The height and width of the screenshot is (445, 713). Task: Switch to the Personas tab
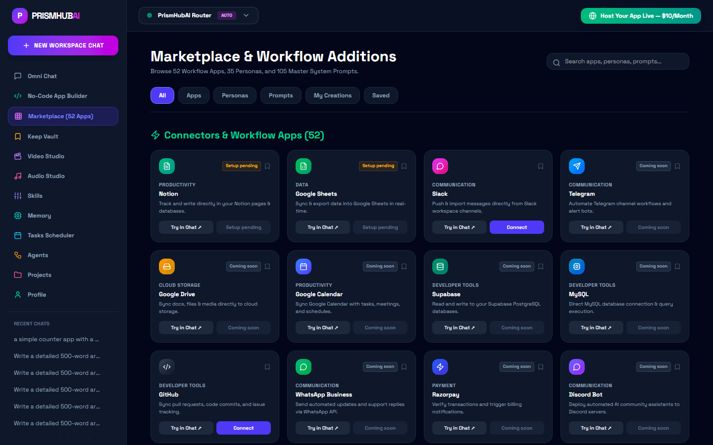(x=235, y=95)
